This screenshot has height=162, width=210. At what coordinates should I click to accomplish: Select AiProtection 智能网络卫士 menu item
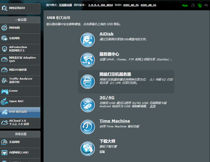(20, 49)
